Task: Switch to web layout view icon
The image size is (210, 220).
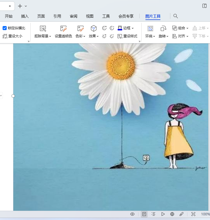Action: [x=172, y=214]
